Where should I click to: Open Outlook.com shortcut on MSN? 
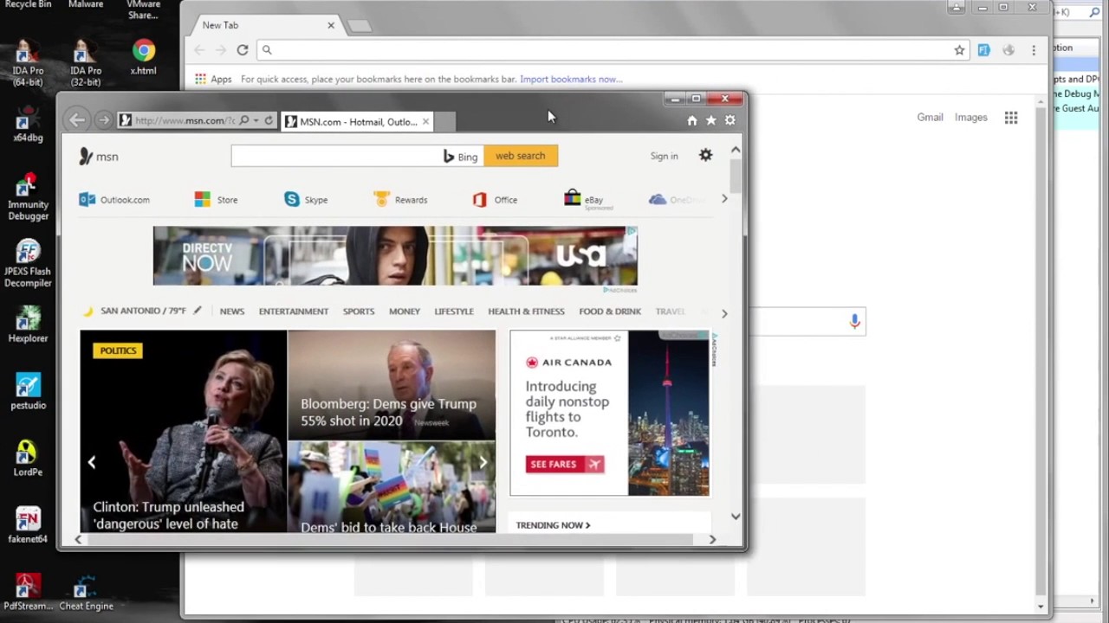point(114,200)
